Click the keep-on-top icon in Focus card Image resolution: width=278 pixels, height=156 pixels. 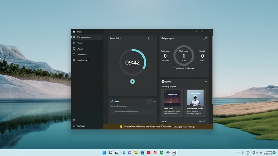click(149, 38)
